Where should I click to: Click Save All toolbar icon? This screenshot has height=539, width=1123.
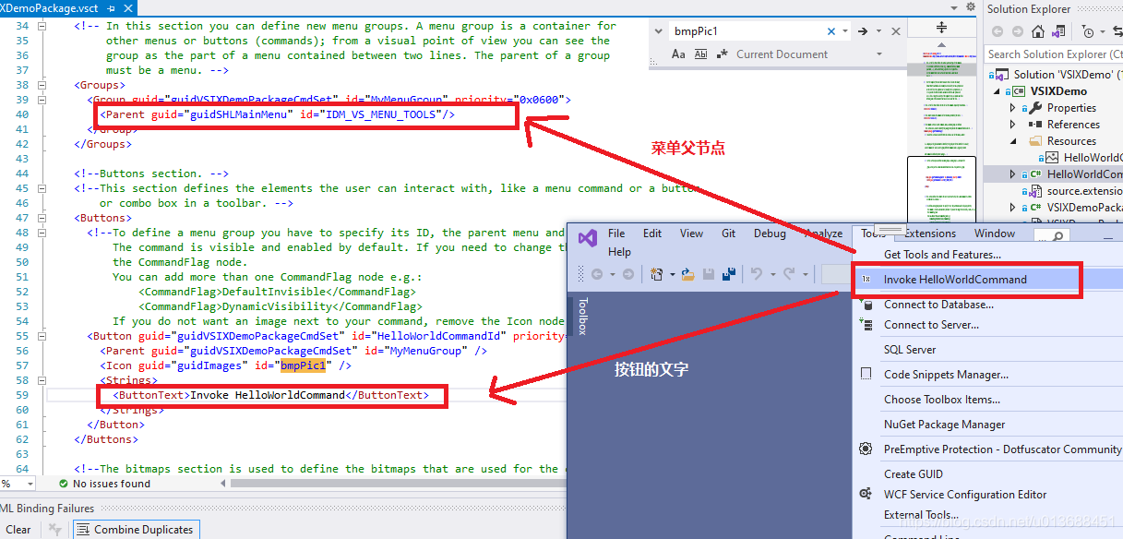click(x=728, y=274)
